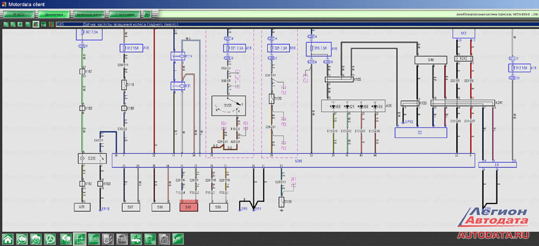This screenshot has width=539, height=246.
Task: Change language with RU button
Action: (x=147, y=15)
